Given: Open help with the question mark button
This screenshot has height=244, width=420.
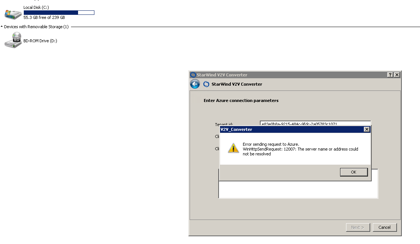Looking at the screenshot, I should click(390, 75).
